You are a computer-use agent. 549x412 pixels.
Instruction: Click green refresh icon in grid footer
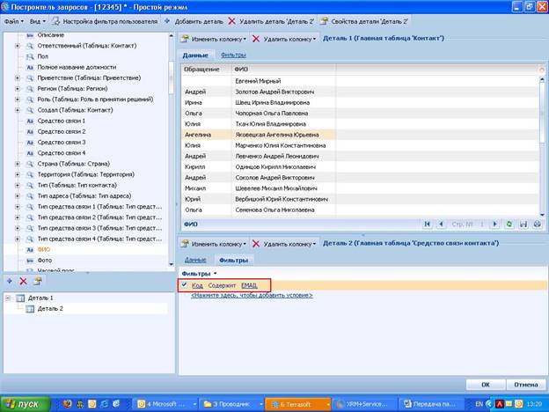509,224
